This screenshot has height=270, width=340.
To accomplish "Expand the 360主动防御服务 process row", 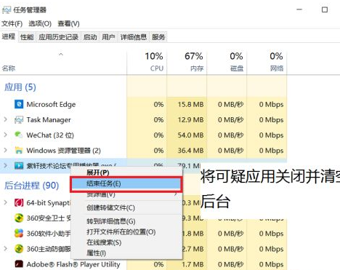I will [x=5, y=248].
